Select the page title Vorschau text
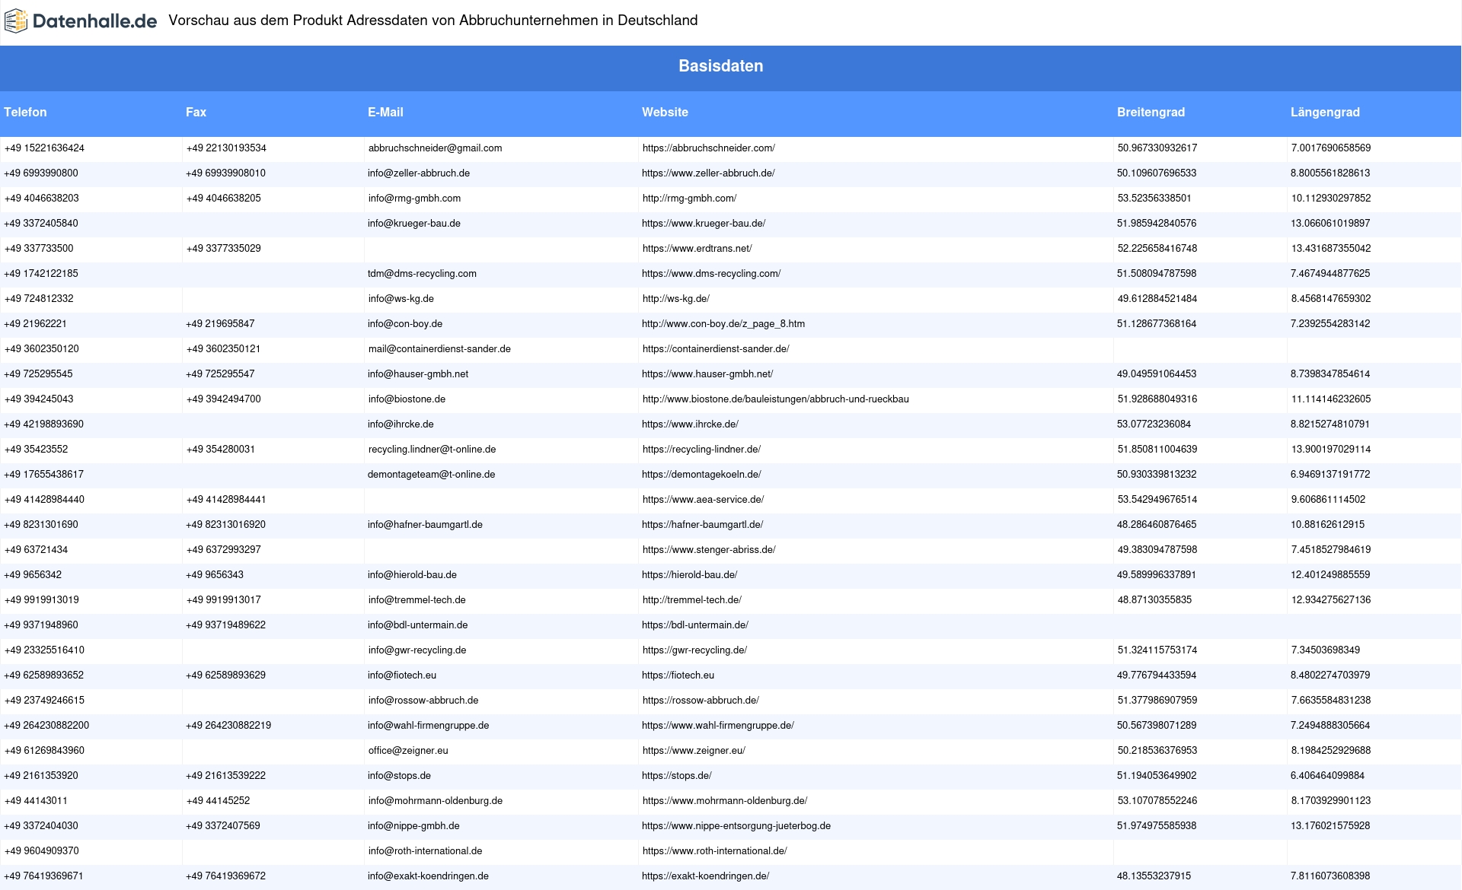Screen dimensions: 1462x890 433,21
